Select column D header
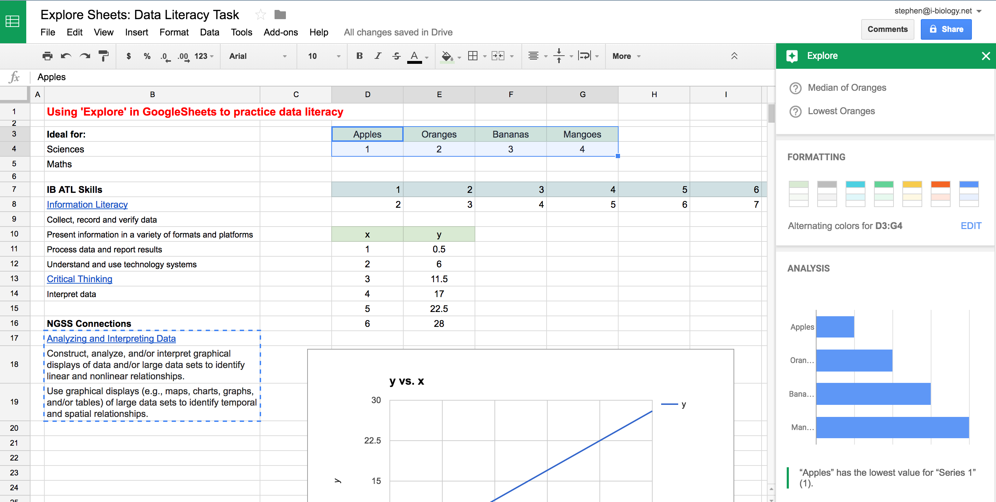The height and width of the screenshot is (502, 996). 367,95
